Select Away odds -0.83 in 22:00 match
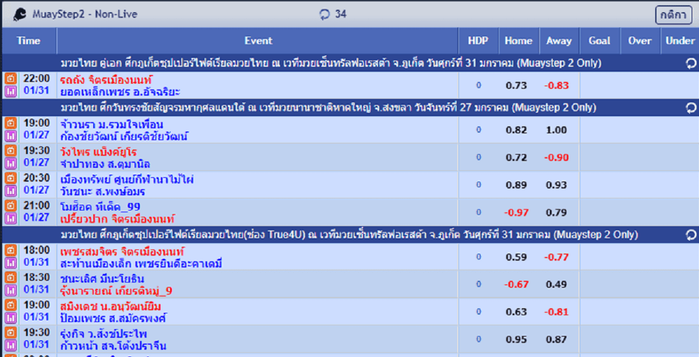 pyautogui.click(x=556, y=85)
